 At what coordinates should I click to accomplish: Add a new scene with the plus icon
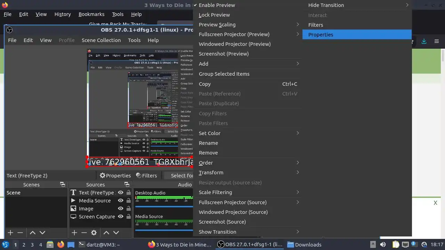[10, 233]
